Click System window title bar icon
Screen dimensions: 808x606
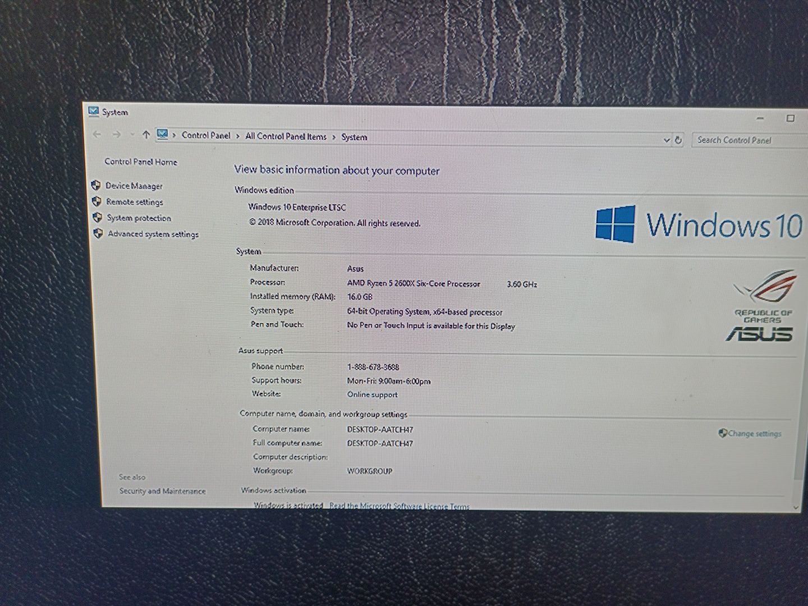pyautogui.click(x=94, y=111)
